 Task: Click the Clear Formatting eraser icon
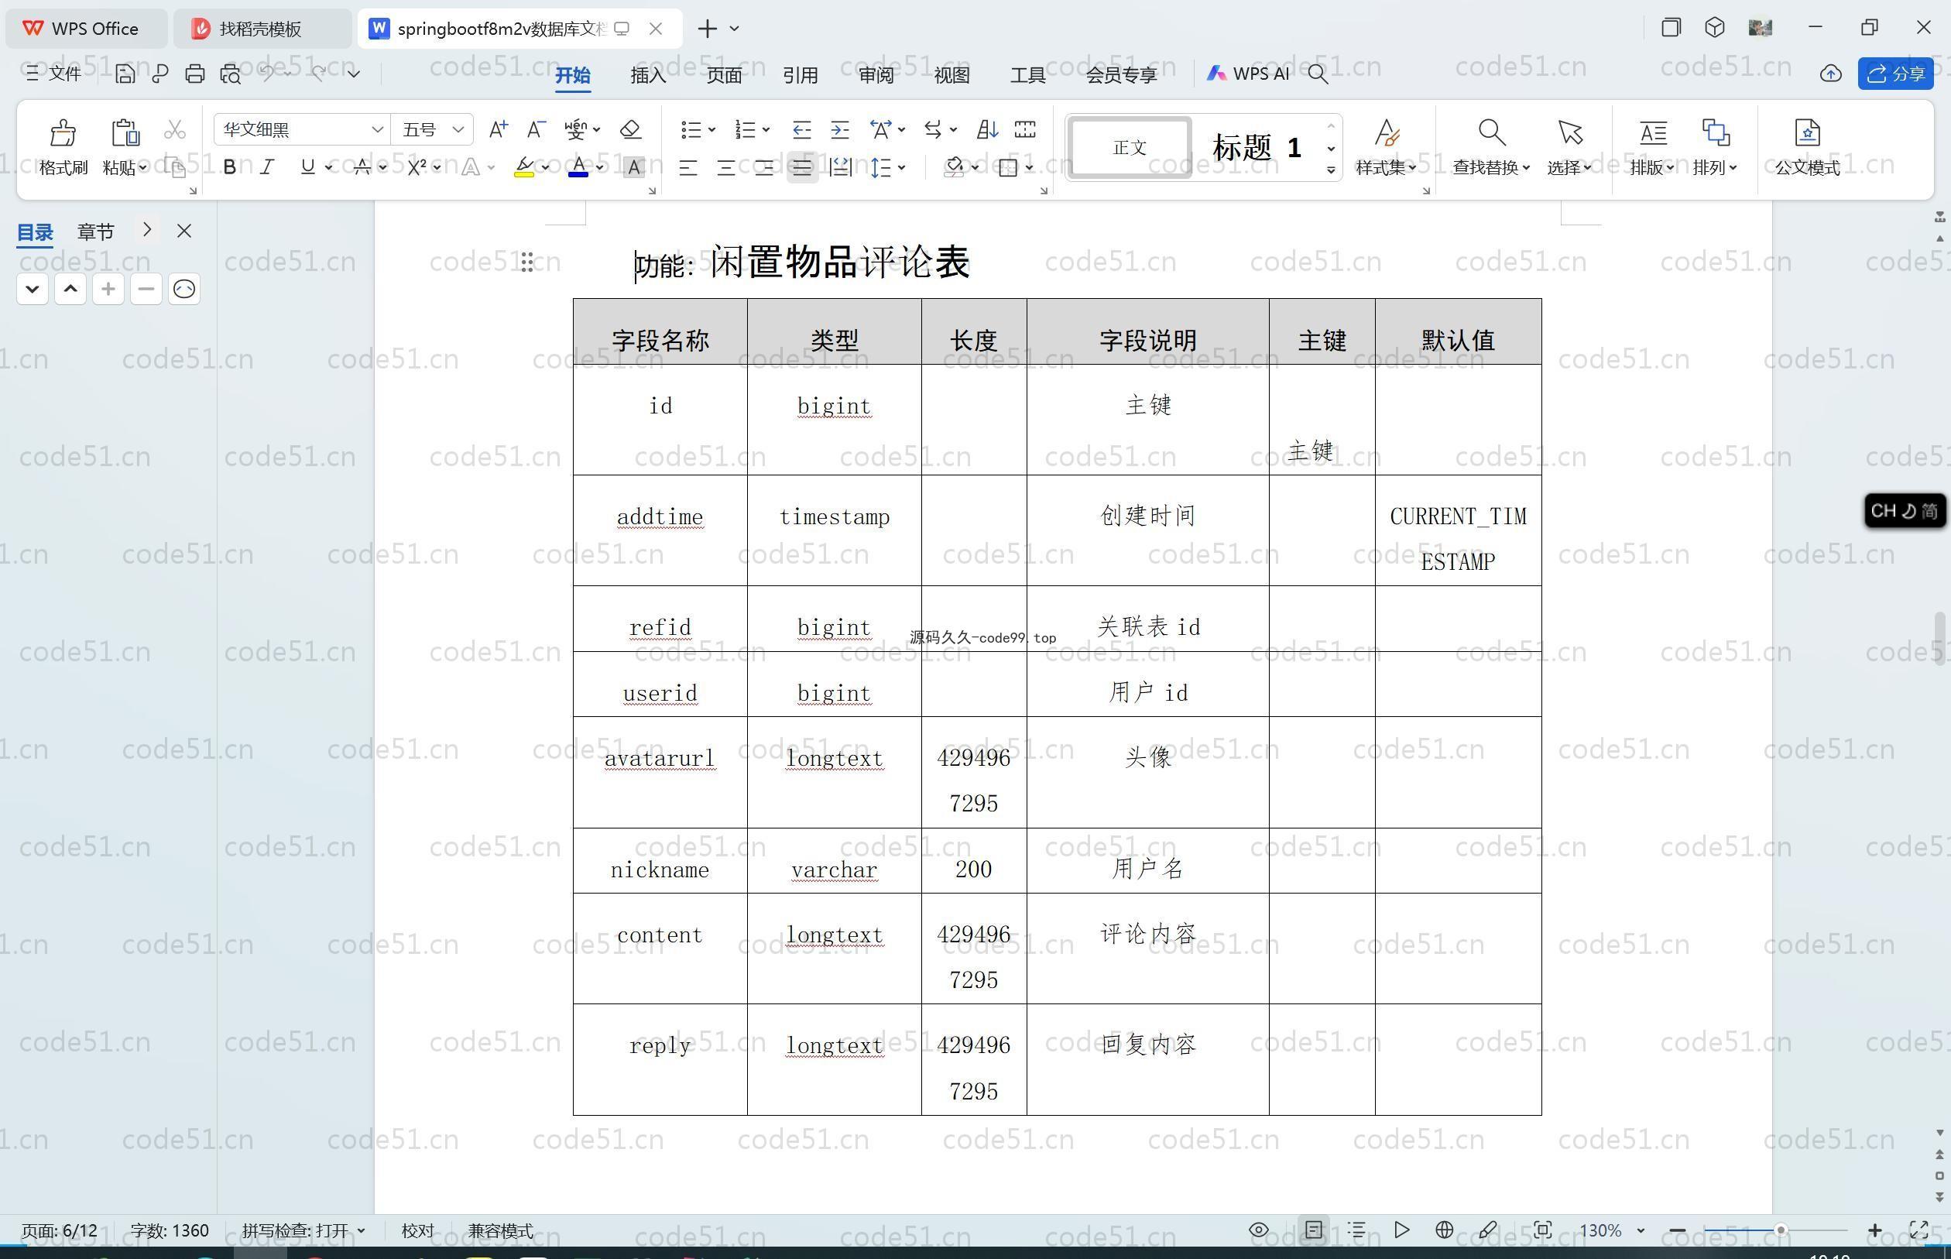point(630,129)
